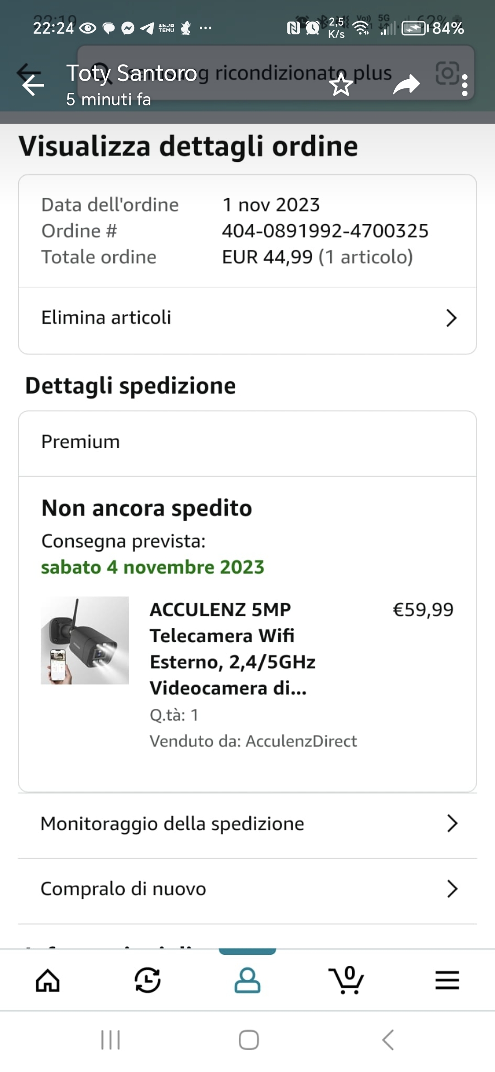Viewport: 495px width, 1072px height.
Task: Open the hamburger menu tab
Action: pyautogui.click(x=447, y=980)
